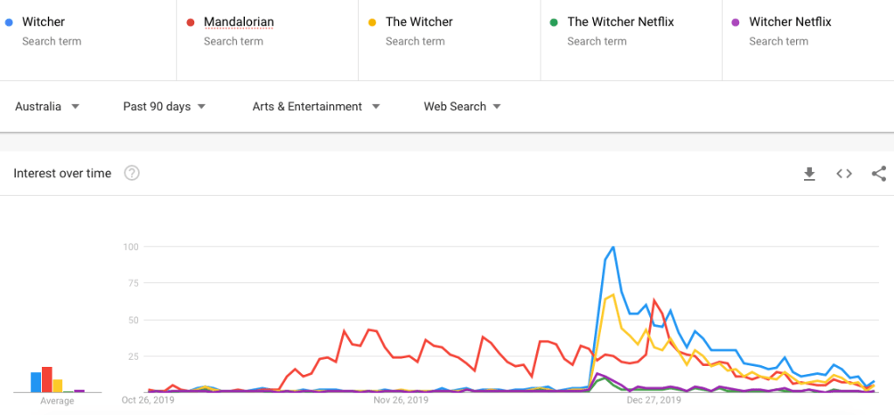Open the embed code icon
This screenshot has height=415, width=894.
(844, 174)
